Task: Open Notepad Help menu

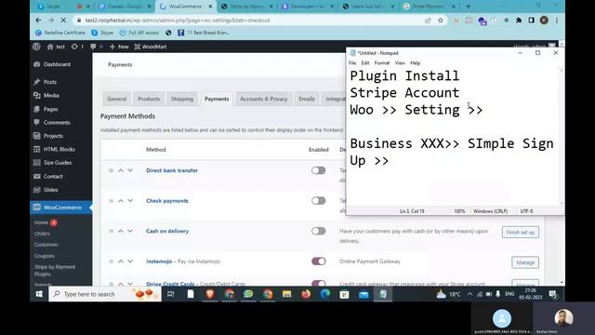Action: pos(416,63)
